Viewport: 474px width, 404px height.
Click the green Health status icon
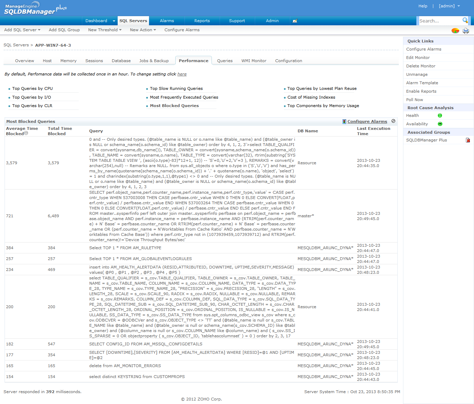[440, 115]
